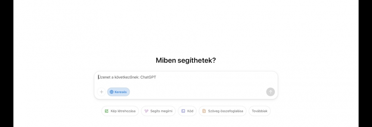This screenshot has width=372, height=127.
Task: Select the Kód suggestion chip
Action: pyautogui.click(x=187, y=111)
